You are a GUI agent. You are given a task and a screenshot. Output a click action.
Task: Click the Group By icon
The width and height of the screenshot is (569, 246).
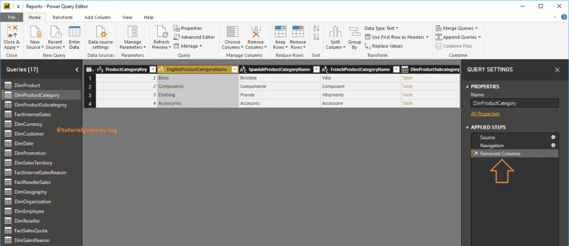354,32
